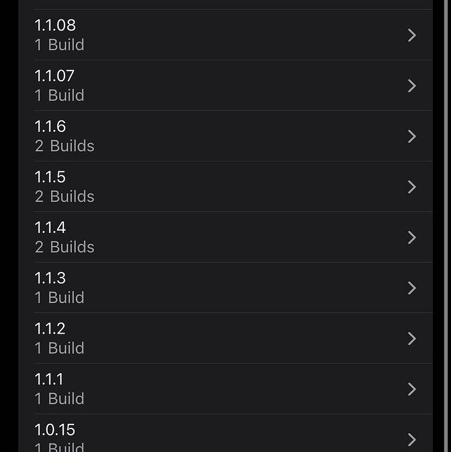Click the 1.1.5 version title
The image size is (451, 452).
(51, 177)
